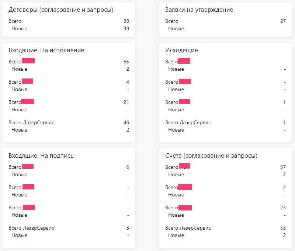Open the count 6 in Входящие. На подпись

[x=128, y=167]
